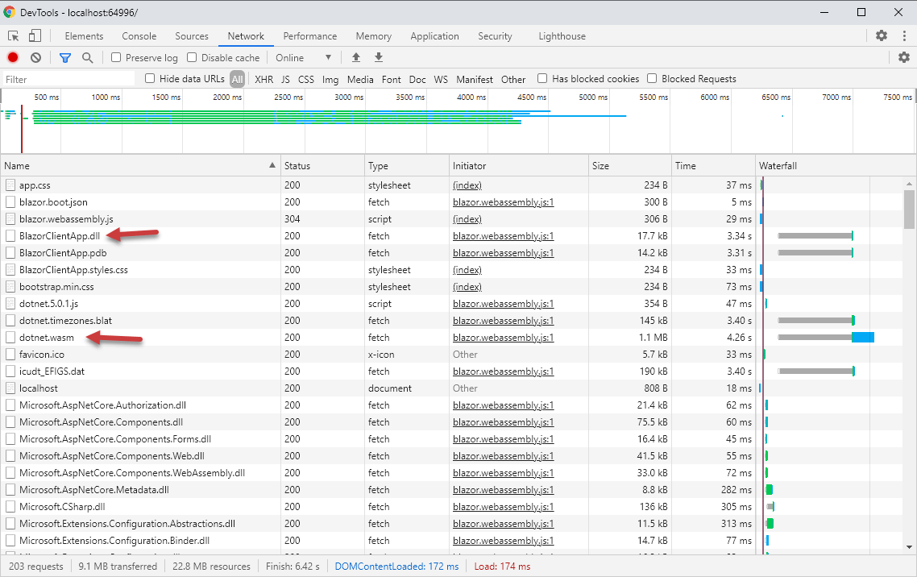This screenshot has width=917, height=577.
Task: Toggle the device emulation toolbar
Action: coord(33,35)
